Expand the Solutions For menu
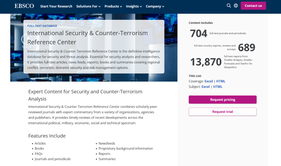This screenshot has width=281, height=166. tap(88, 6)
